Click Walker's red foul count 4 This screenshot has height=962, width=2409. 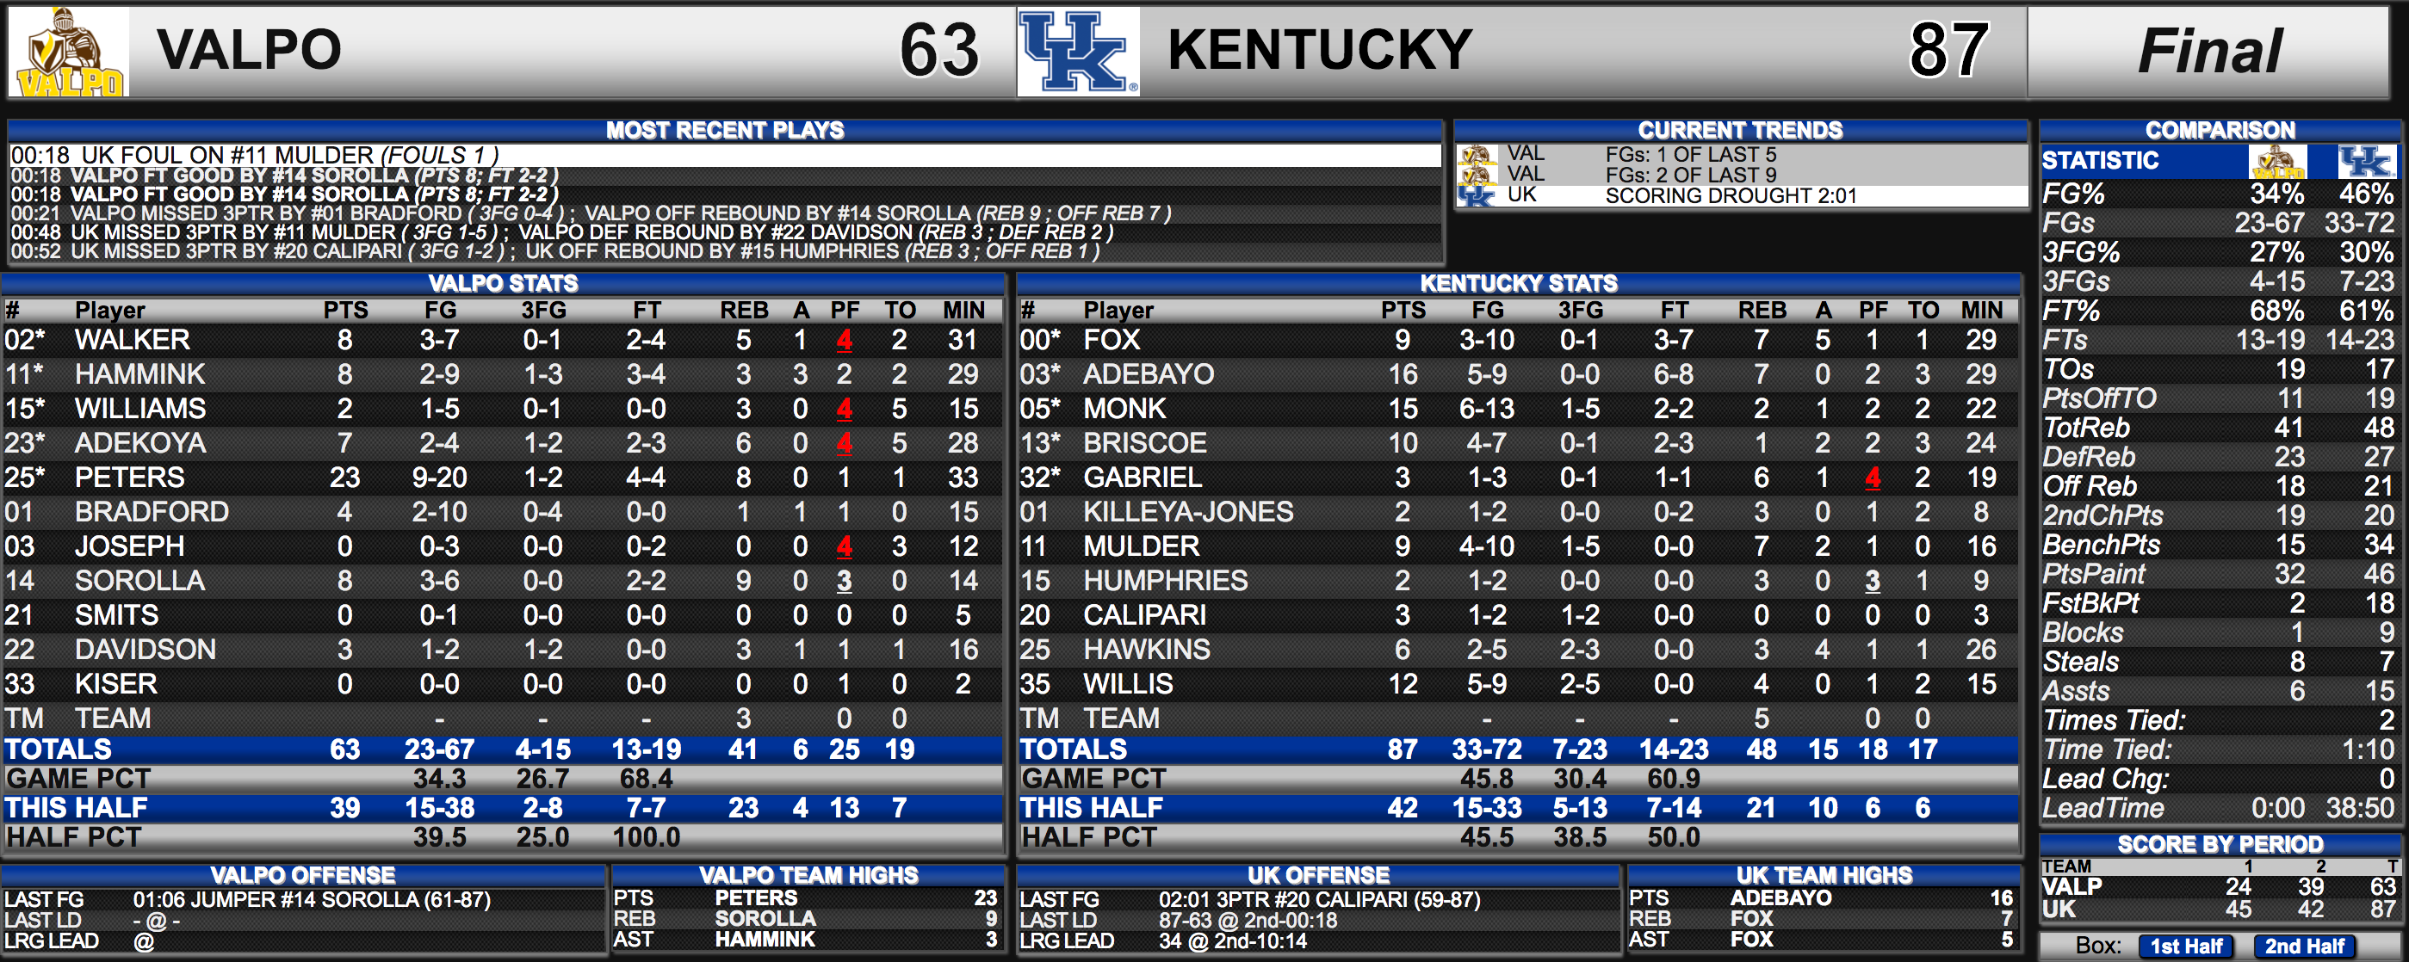click(x=845, y=340)
